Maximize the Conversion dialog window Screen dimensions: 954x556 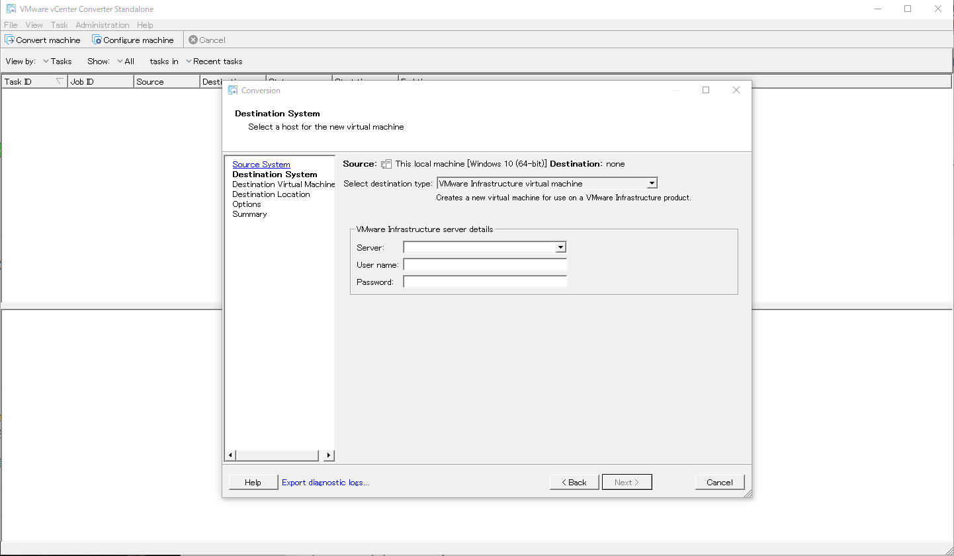pos(706,90)
